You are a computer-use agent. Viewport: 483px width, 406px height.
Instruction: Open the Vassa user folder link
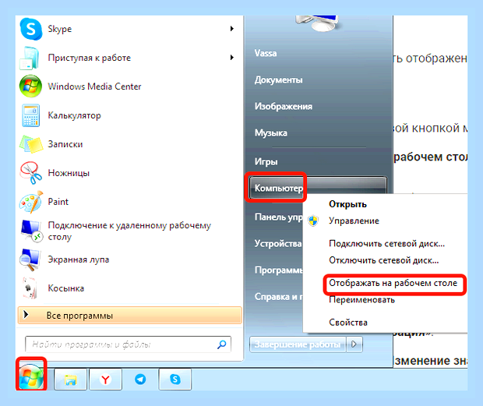[266, 53]
